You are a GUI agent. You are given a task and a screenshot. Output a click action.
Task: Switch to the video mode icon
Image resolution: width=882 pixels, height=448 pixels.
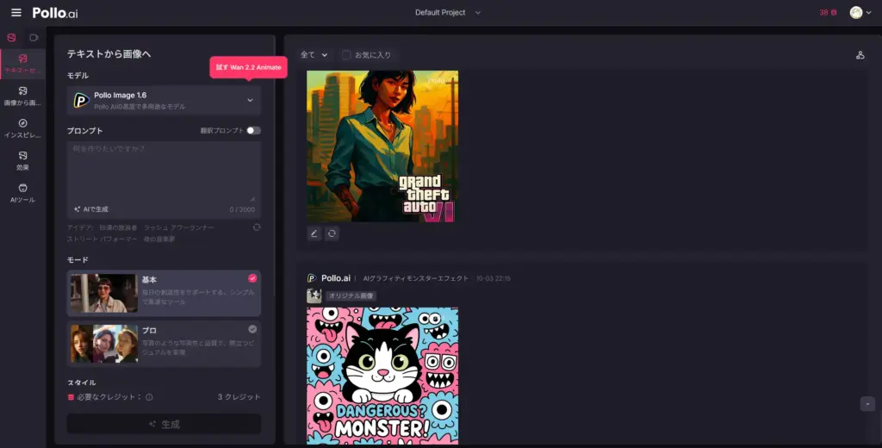(34, 38)
